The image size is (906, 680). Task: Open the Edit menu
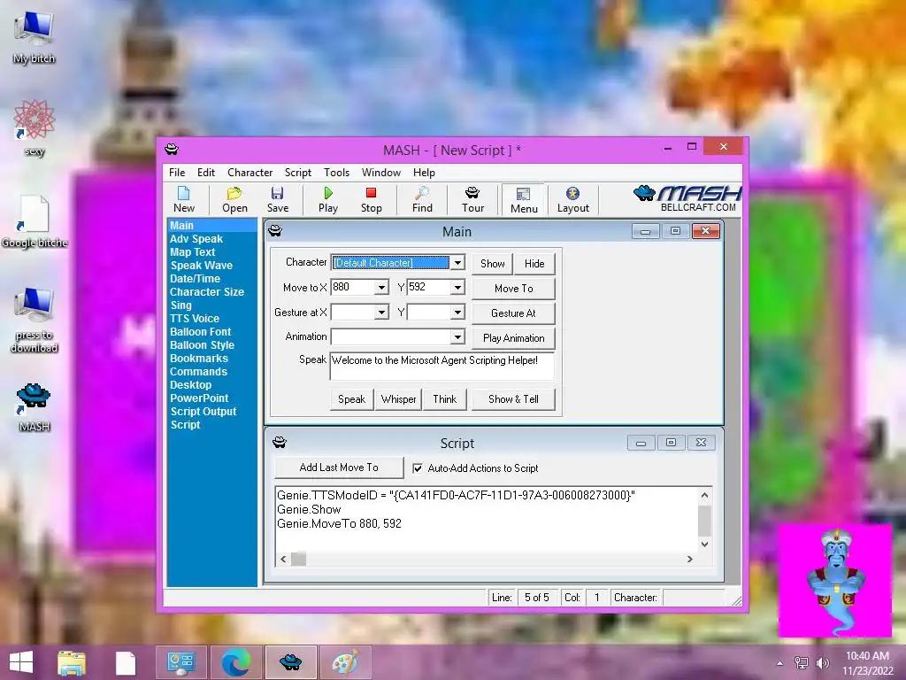pyautogui.click(x=205, y=173)
